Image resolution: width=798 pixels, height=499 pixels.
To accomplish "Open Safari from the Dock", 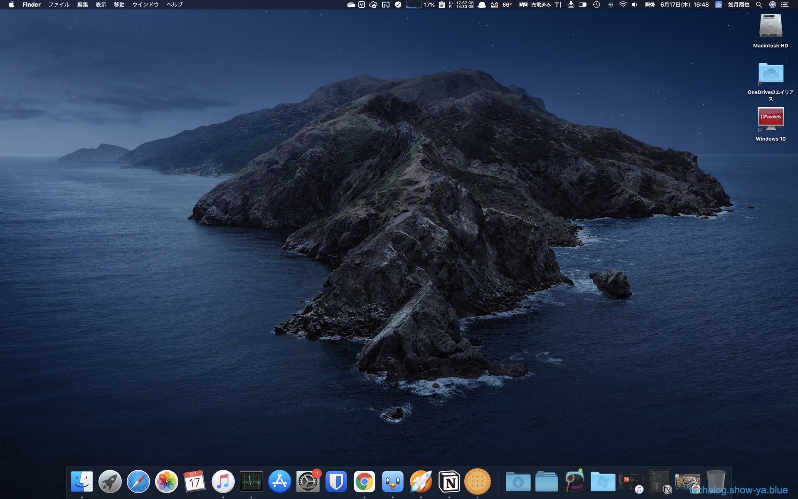I will (138, 482).
